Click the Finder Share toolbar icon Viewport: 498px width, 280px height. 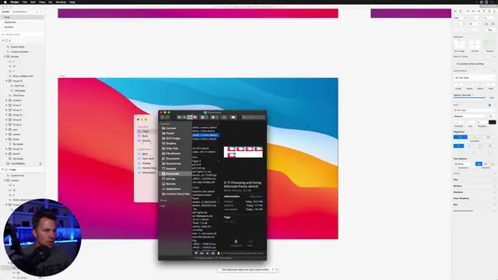pos(224,117)
